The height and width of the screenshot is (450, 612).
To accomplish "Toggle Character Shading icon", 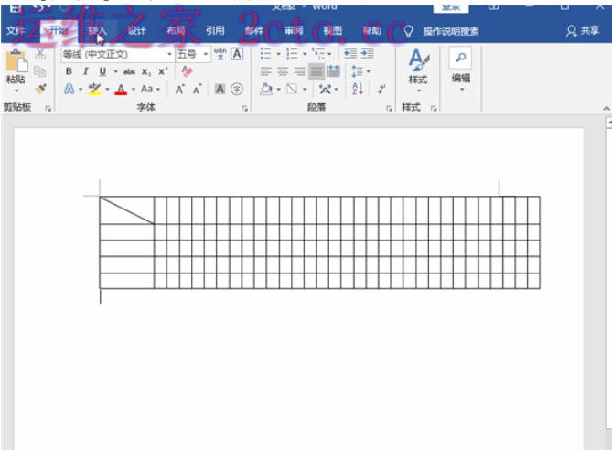I will pos(220,89).
